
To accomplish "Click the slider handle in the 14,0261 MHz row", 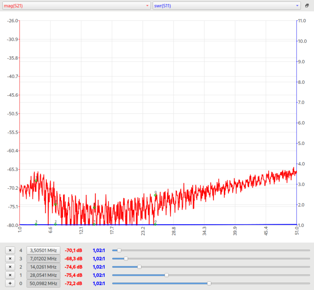I will tap(139, 267).
